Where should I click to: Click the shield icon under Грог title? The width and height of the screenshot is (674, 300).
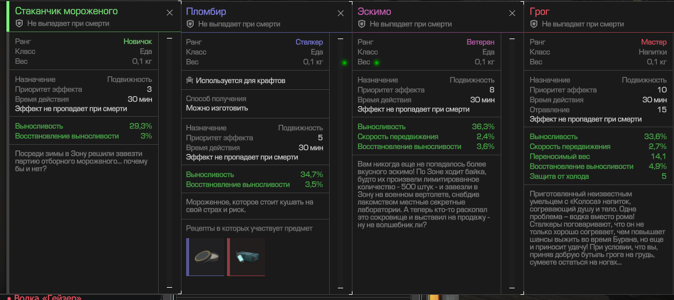click(x=533, y=24)
